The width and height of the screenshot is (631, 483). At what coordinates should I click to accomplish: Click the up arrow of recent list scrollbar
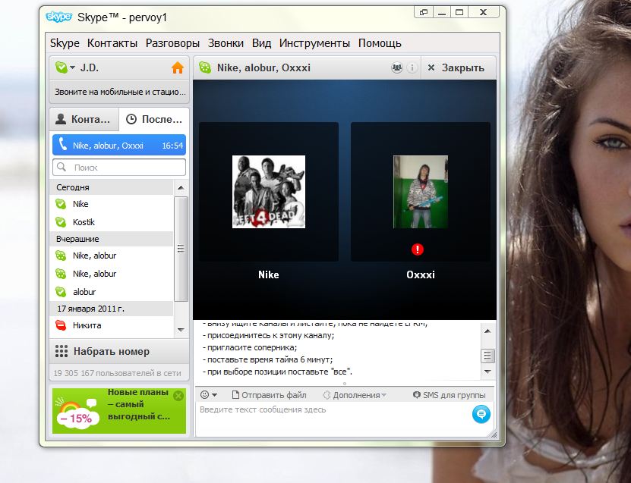pos(181,187)
